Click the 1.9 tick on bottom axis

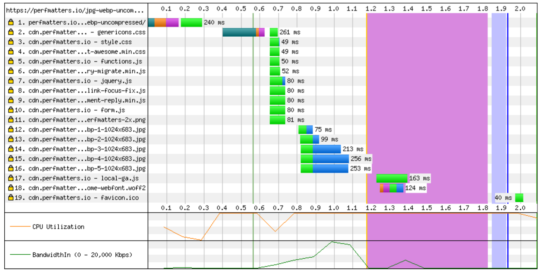click(501, 208)
